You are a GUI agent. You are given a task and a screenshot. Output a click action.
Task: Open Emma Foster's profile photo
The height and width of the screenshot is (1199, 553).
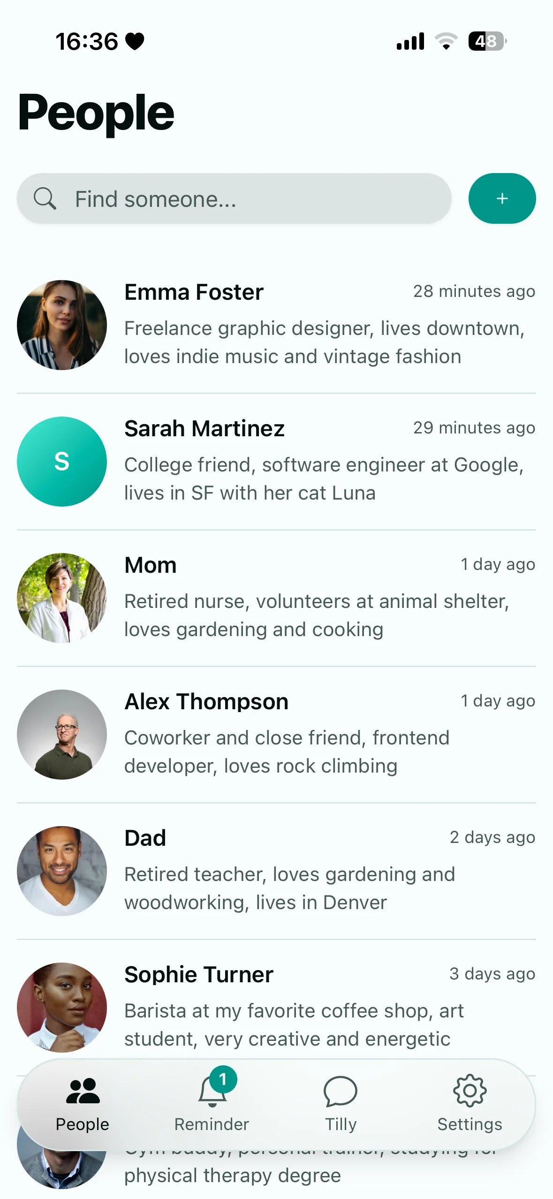pos(61,325)
